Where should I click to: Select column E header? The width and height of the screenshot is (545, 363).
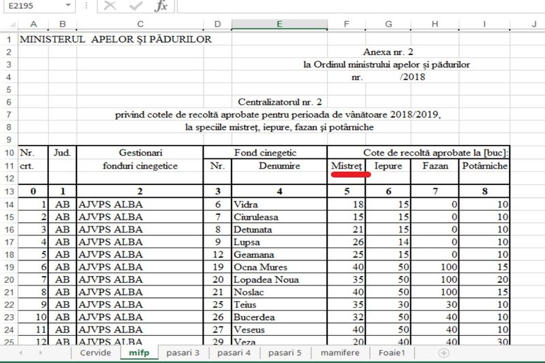pyautogui.click(x=279, y=24)
